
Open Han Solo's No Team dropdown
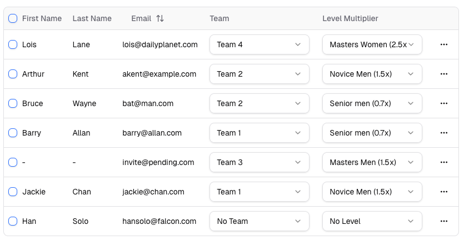click(259, 221)
